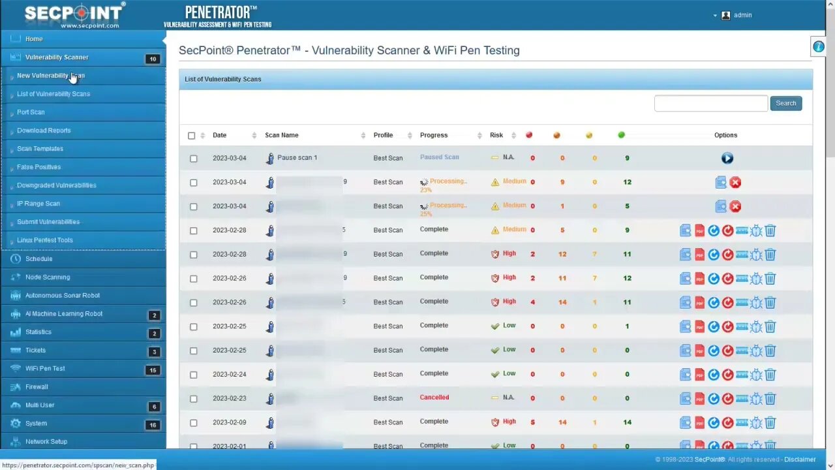Image resolution: width=835 pixels, height=470 pixels.
Task: Open the WiFi Pen Test sidebar section
Action: (x=83, y=369)
